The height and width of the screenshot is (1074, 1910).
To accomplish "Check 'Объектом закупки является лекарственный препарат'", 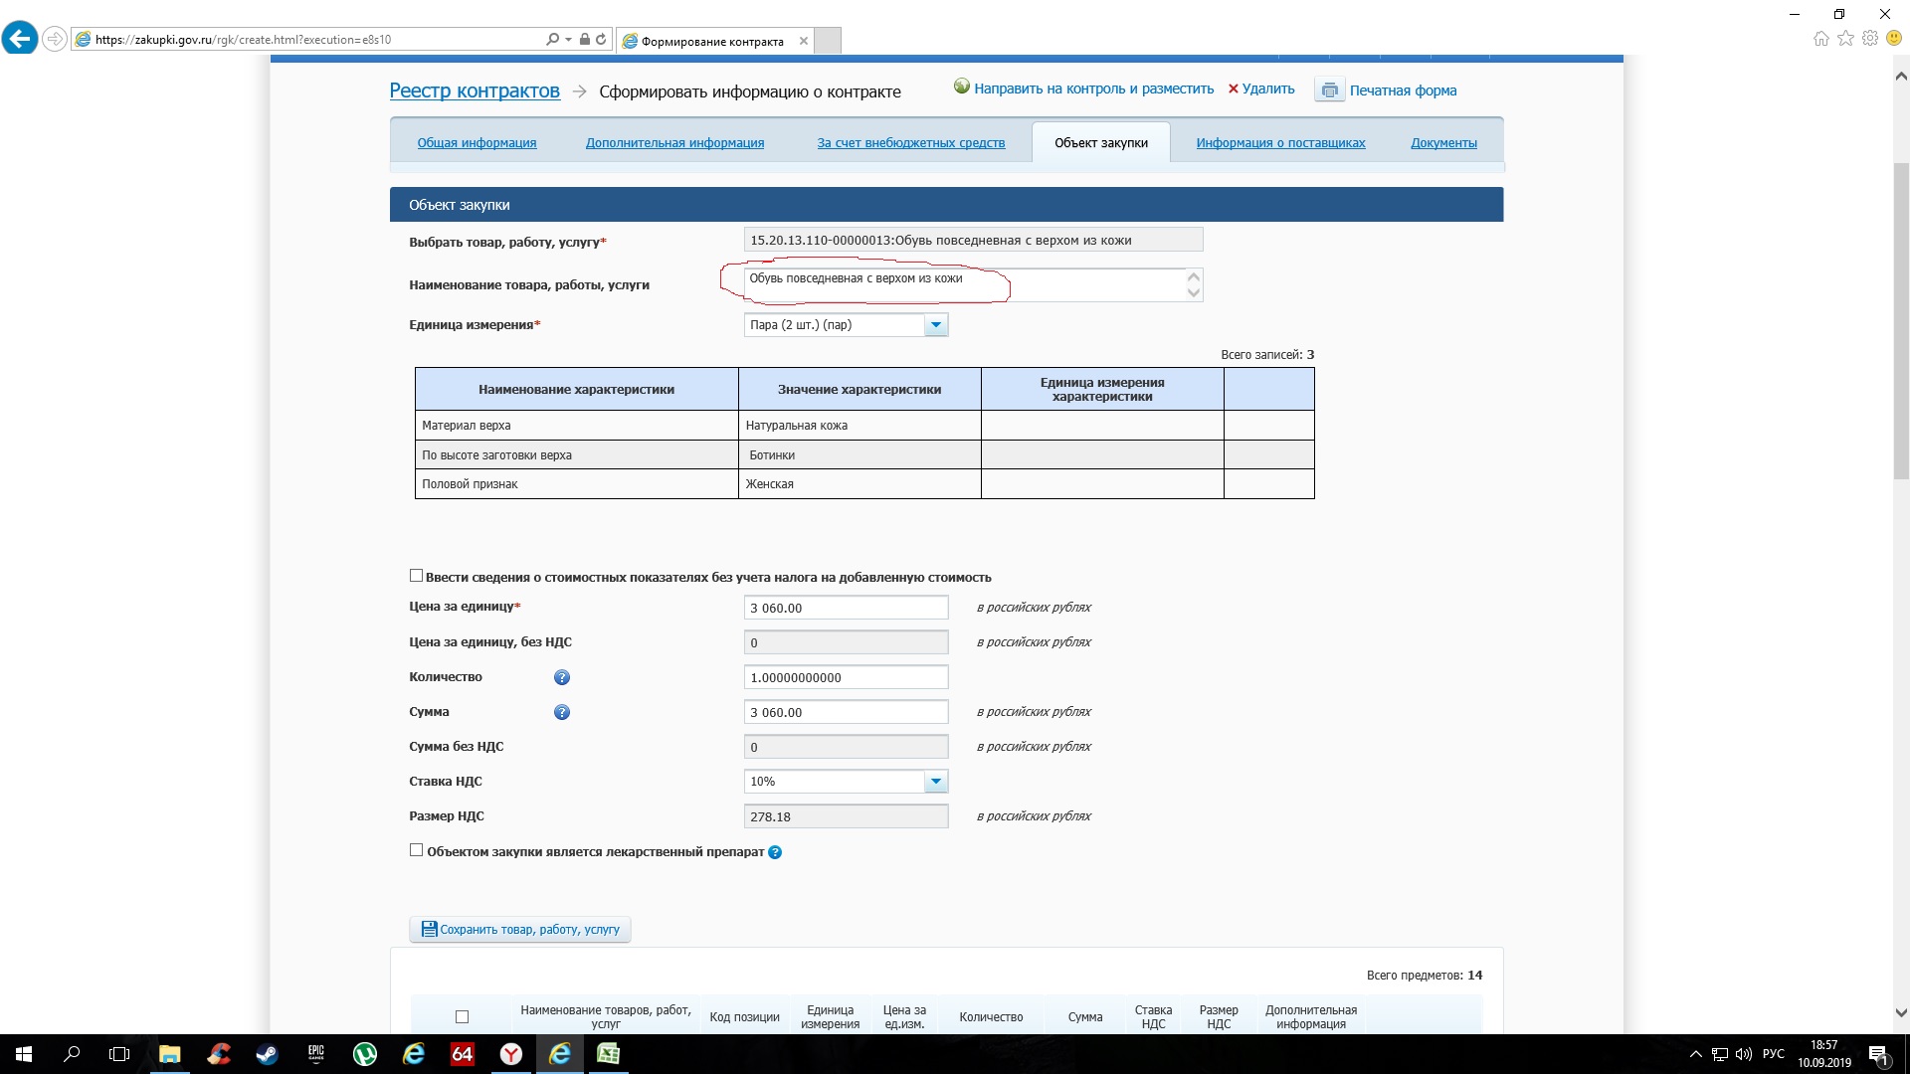I will [416, 850].
